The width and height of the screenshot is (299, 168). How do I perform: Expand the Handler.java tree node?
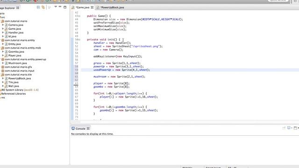(3, 33)
